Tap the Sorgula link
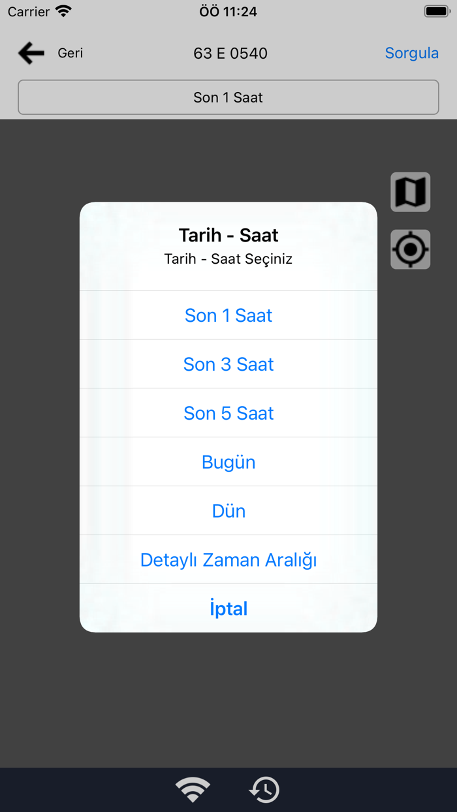 coord(412,53)
